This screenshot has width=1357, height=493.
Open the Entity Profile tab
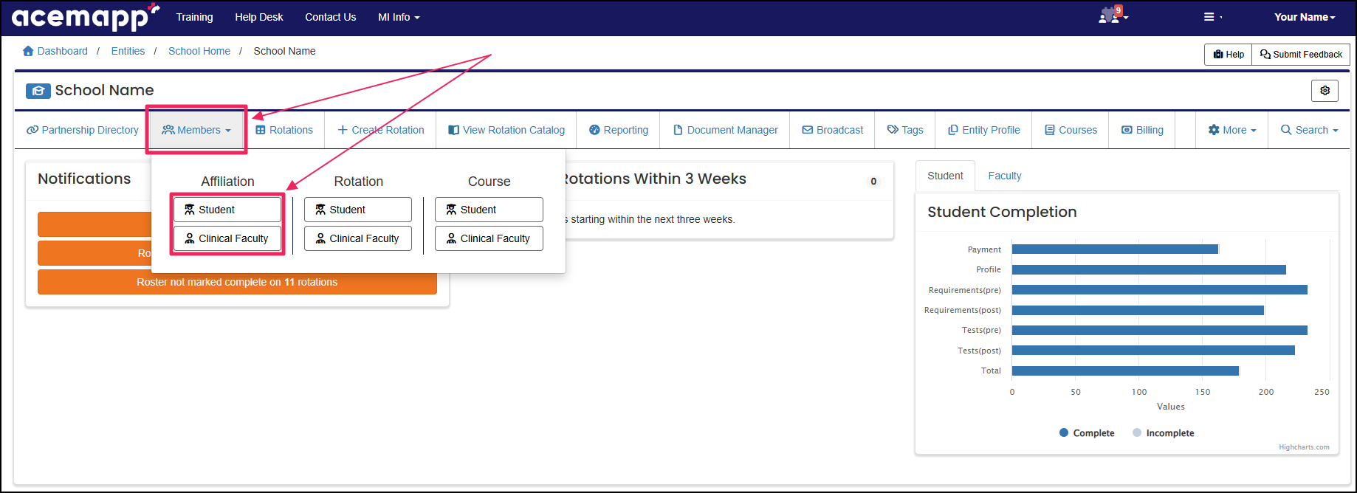pyautogui.click(x=984, y=130)
